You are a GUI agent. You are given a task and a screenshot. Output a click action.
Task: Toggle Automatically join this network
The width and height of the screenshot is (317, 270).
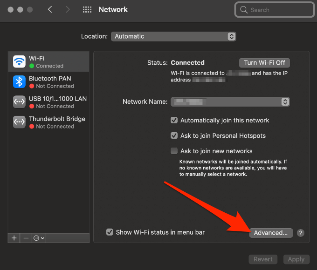[174, 120]
